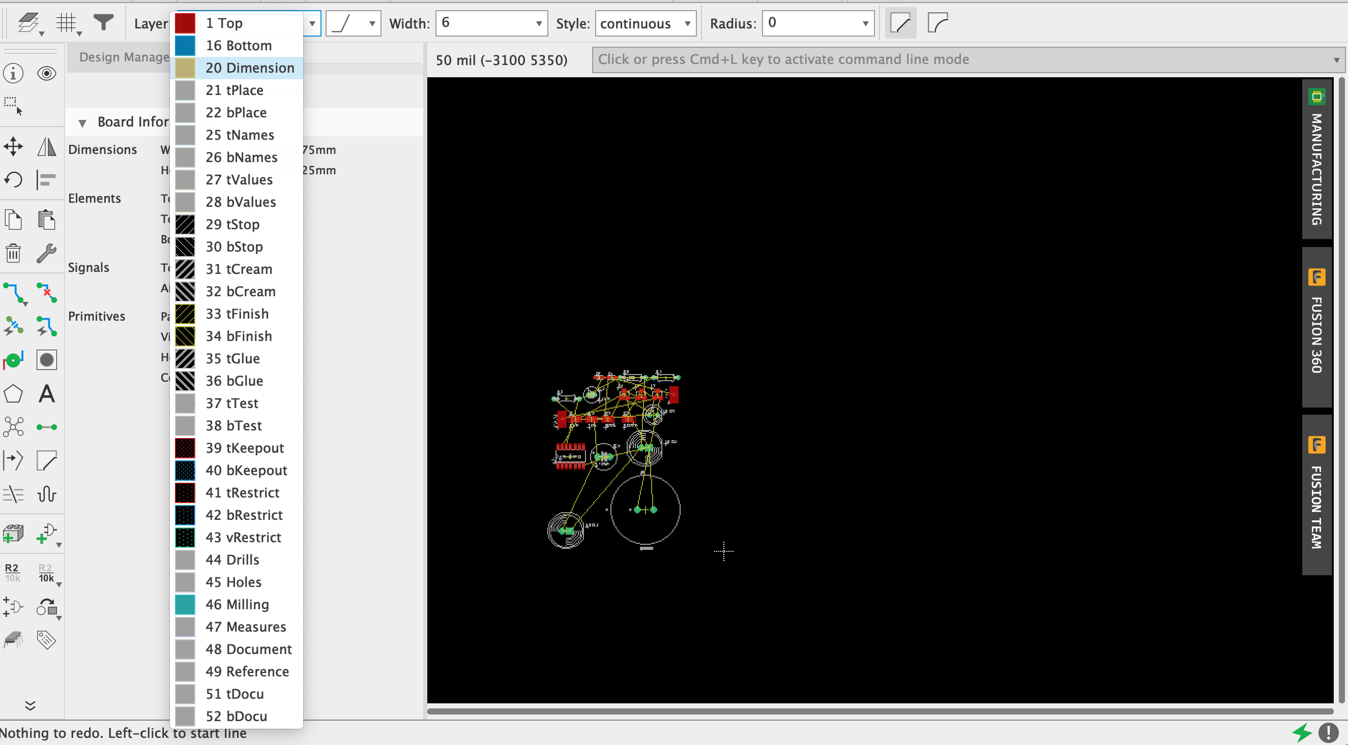The height and width of the screenshot is (745, 1348).
Task: Select the Meander tool
Action: click(x=47, y=494)
